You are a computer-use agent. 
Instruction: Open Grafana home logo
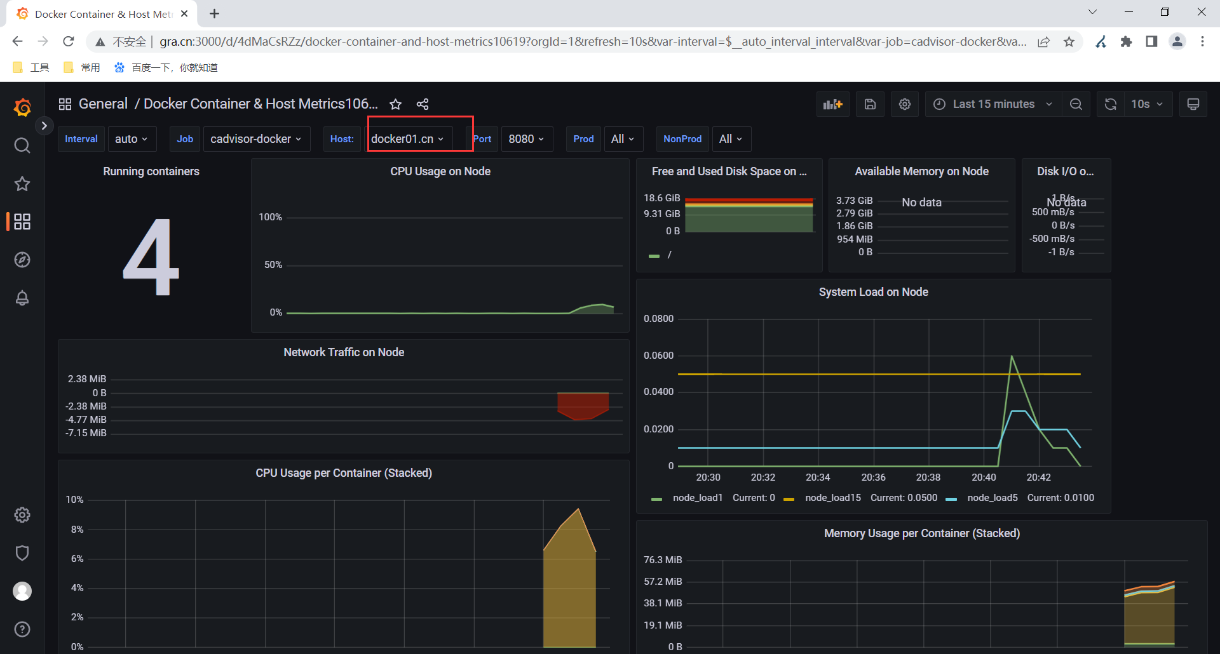pyautogui.click(x=22, y=107)
